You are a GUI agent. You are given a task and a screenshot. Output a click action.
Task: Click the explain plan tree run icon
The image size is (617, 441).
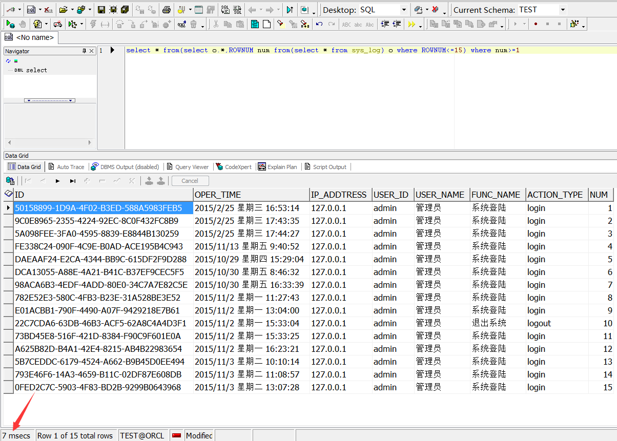(73, 24)
